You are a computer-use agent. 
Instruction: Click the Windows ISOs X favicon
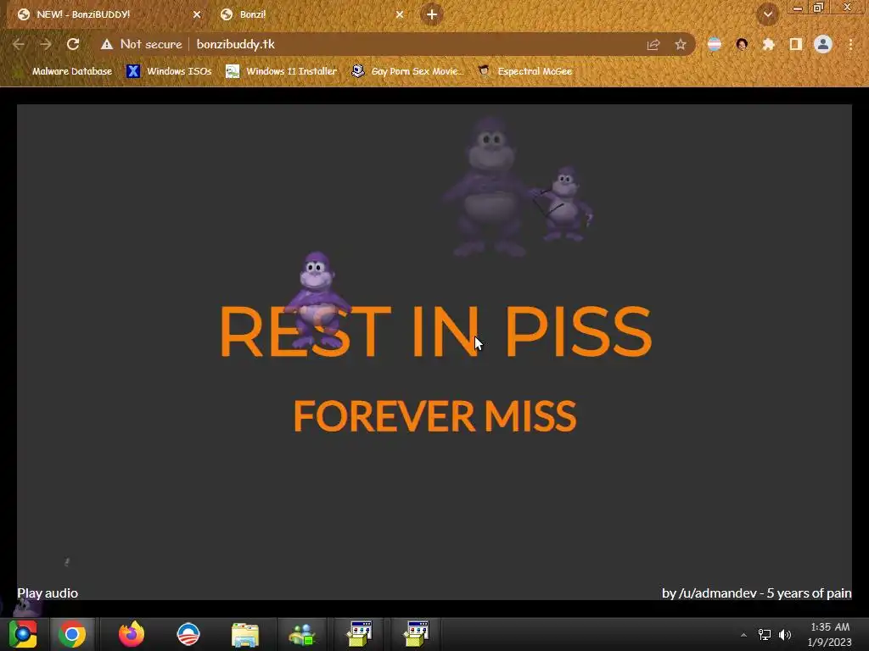(x=133, y=71)
